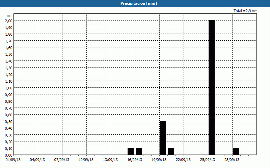Click the '25/09/13' date label

tap(207, 160)
